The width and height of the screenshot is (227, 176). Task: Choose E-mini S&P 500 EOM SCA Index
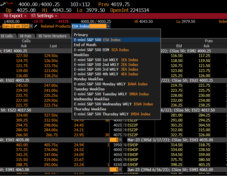click(x=101, y=50)
